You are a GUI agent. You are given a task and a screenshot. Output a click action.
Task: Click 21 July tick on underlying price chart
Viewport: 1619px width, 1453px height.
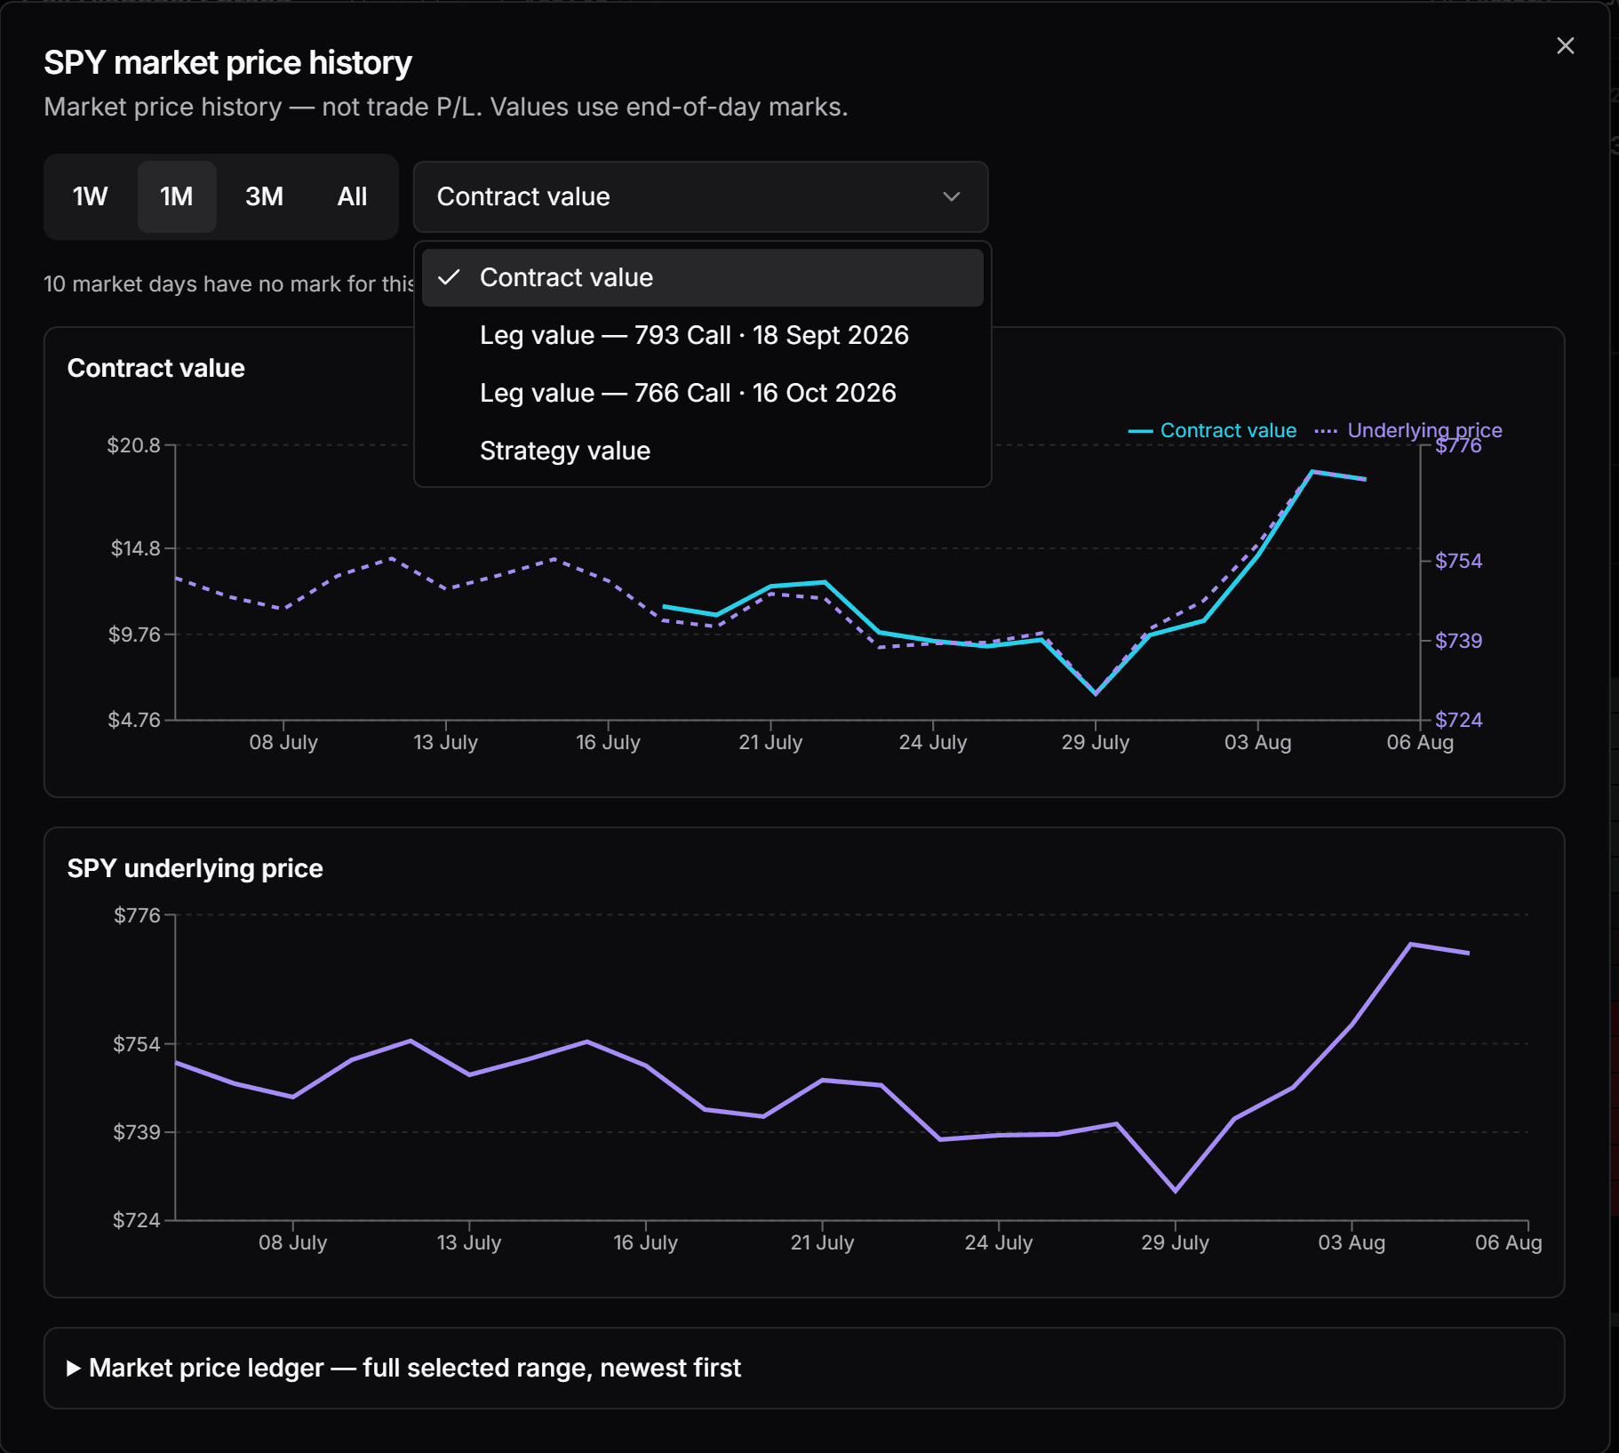pos(822,1242)
